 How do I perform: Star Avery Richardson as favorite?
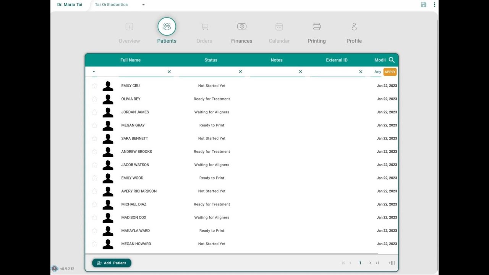coord(94,191)
